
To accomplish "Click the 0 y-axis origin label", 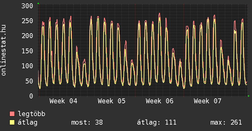I will tap(31, 96).
